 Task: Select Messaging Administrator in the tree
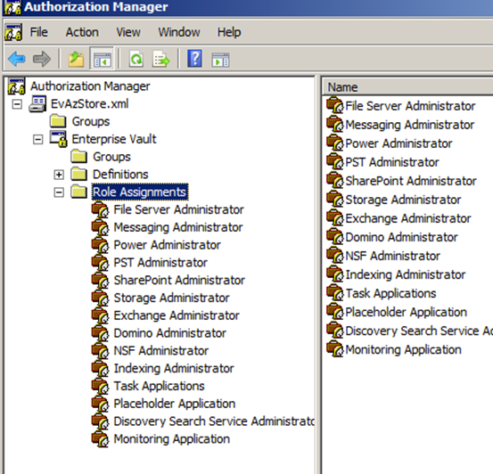coord(178,227)
